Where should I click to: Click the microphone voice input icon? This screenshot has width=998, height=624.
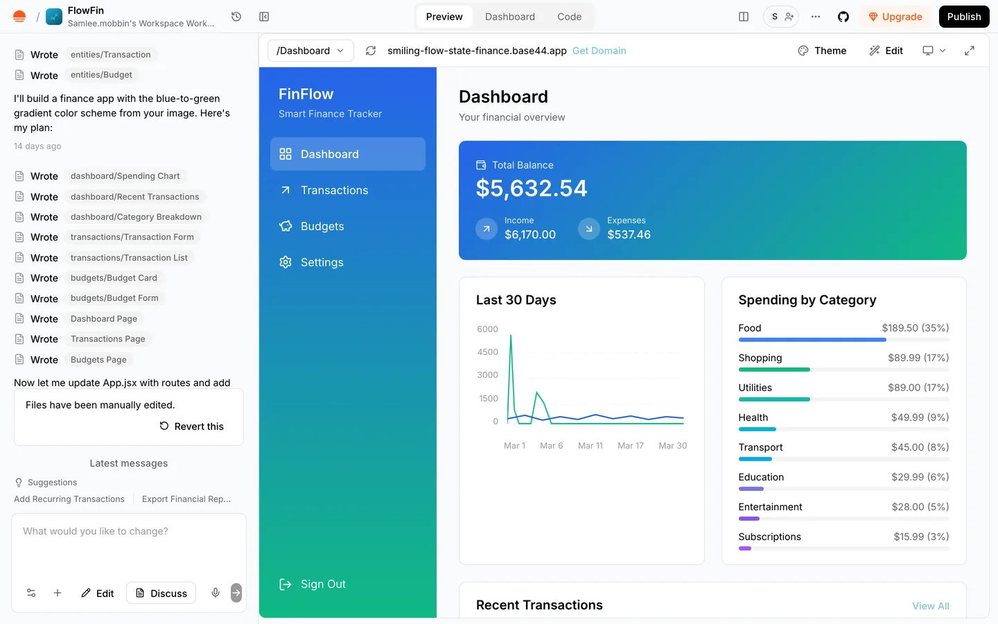(216, 593)
